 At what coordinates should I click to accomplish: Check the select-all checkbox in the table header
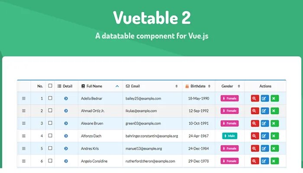click(x=50, y=86)
